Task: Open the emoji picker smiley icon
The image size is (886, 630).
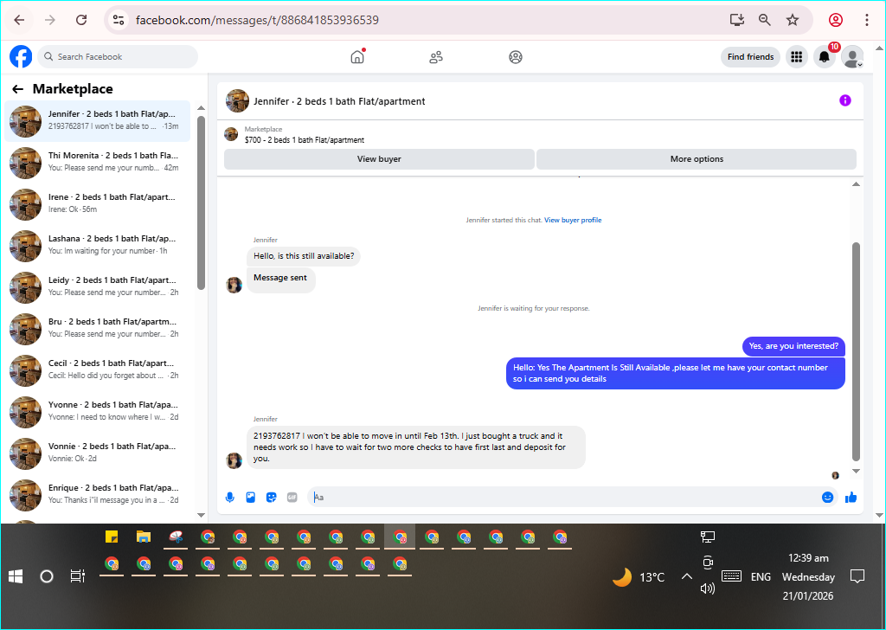Action: (827, 498)
